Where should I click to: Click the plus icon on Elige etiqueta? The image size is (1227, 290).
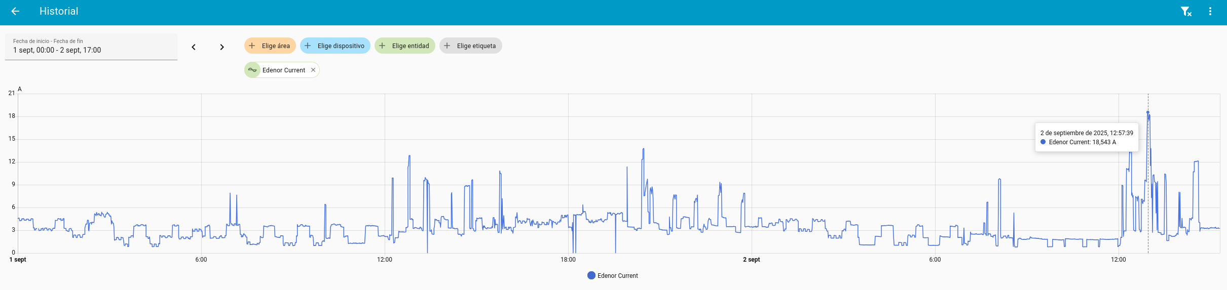[x=447, y=46]
